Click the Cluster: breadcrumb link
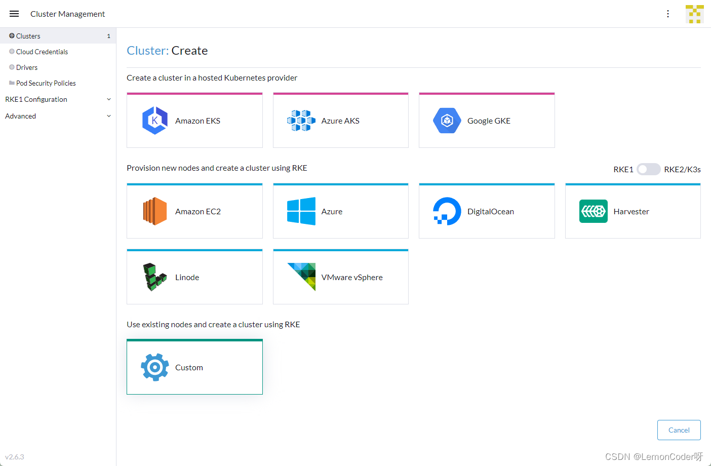Image resolution: width=711 pixels, height=466 pixels. coord(147,51)
